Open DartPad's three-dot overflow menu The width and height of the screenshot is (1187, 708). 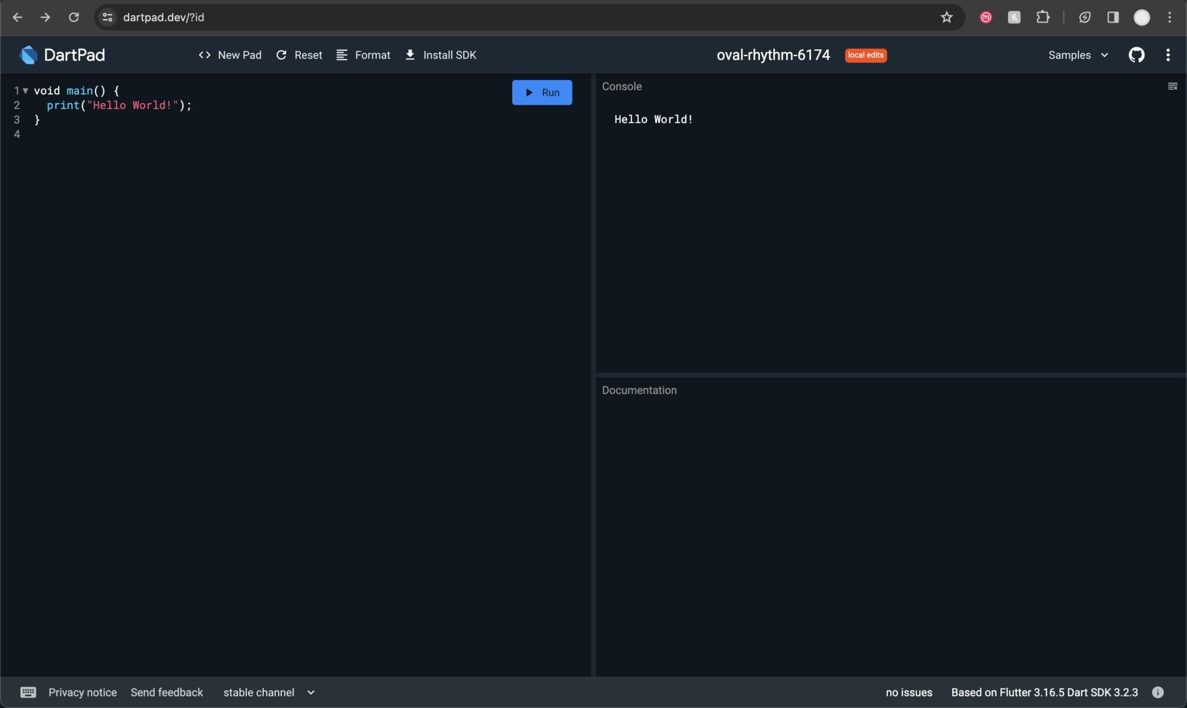(1167, 55)
